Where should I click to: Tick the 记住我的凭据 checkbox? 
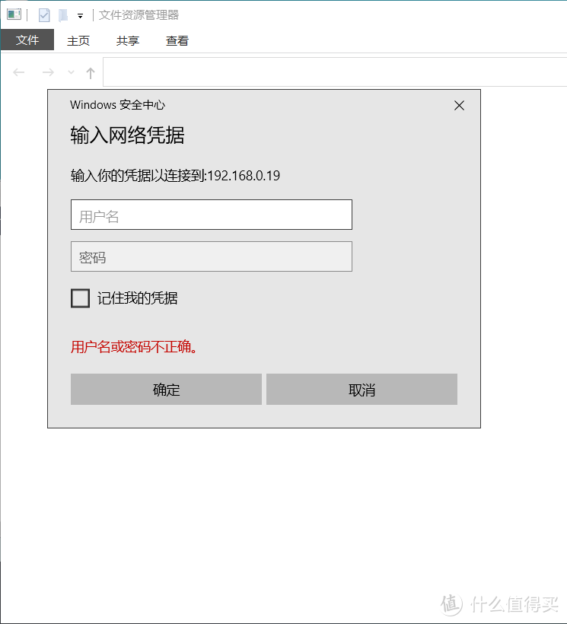81,298
